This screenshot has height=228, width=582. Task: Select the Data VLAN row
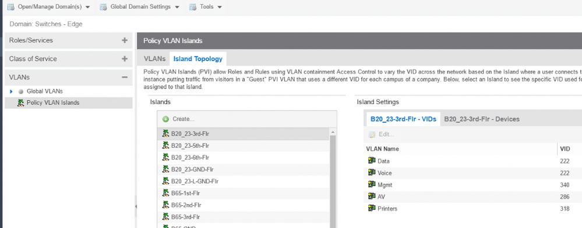(x=473, y=161)
